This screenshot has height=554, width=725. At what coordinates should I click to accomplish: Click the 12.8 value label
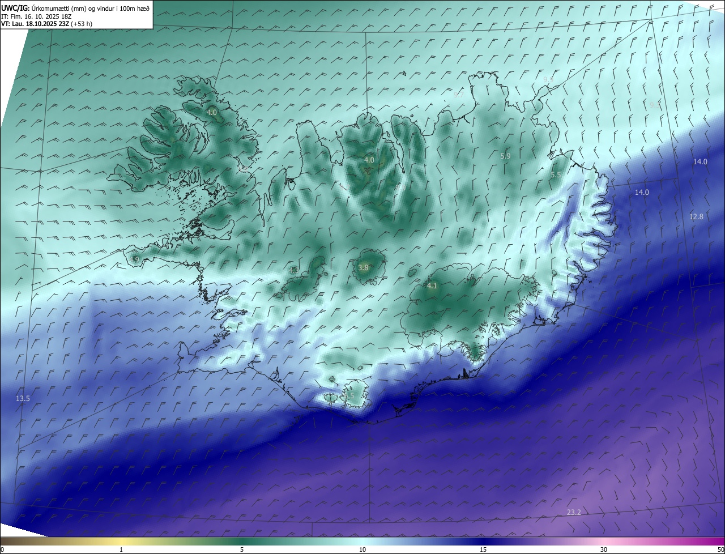696,216
